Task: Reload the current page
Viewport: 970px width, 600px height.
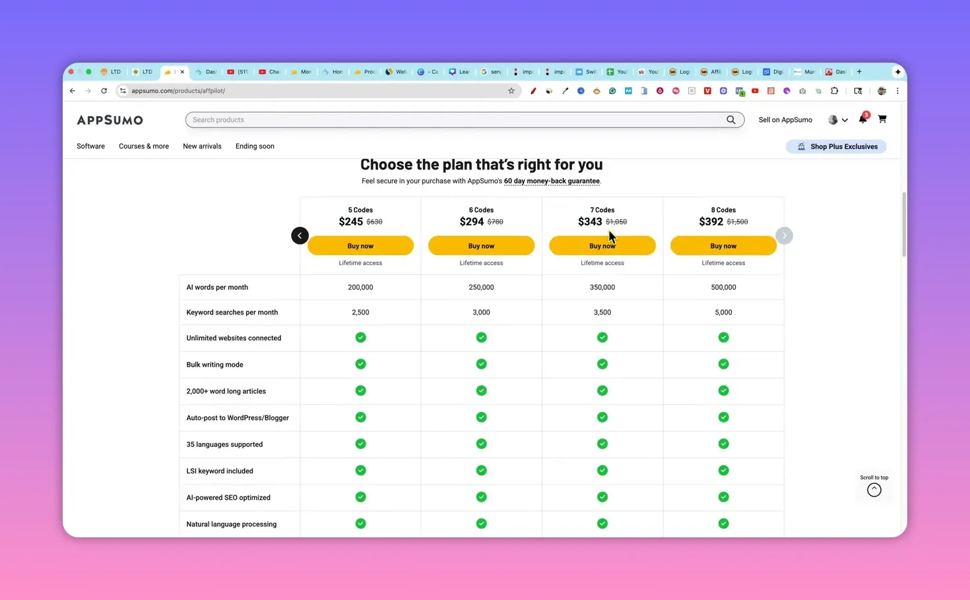Action: 104,90
